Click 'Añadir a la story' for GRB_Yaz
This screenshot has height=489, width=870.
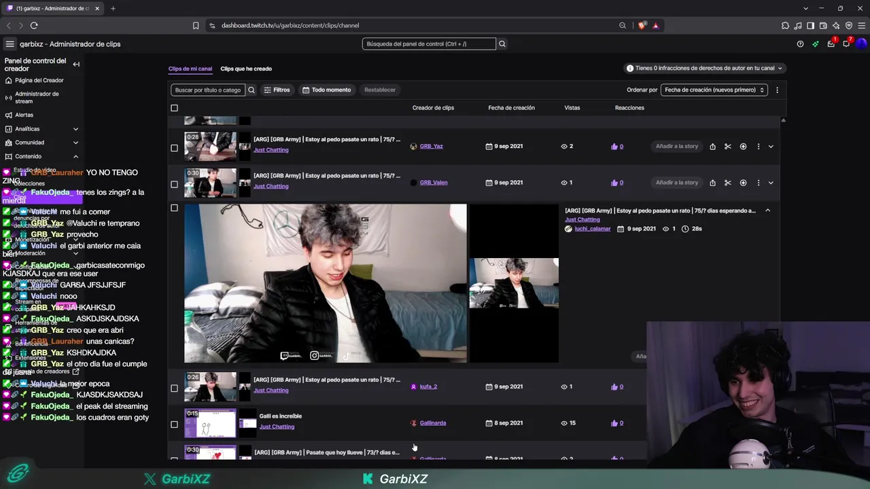coord(677,147)
